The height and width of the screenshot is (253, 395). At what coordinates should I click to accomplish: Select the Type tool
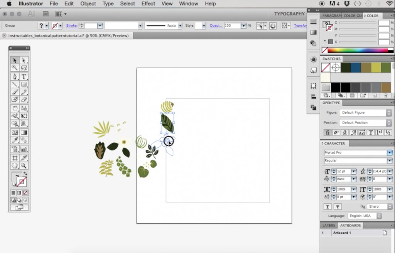(24, 76)
